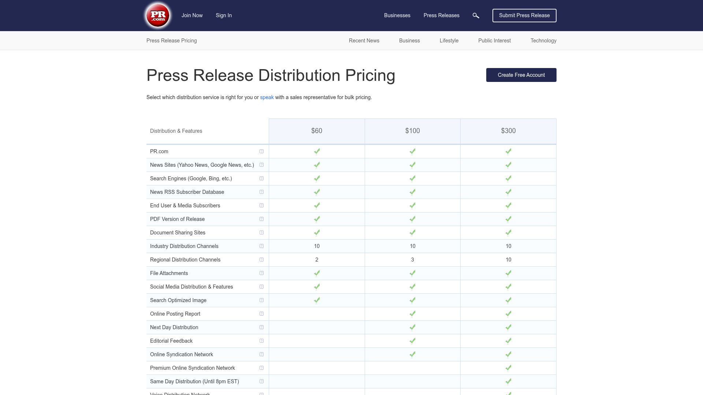The image size is (703, 395).
Task: Select the $100 pricing column header
Action: pos(412,131)
